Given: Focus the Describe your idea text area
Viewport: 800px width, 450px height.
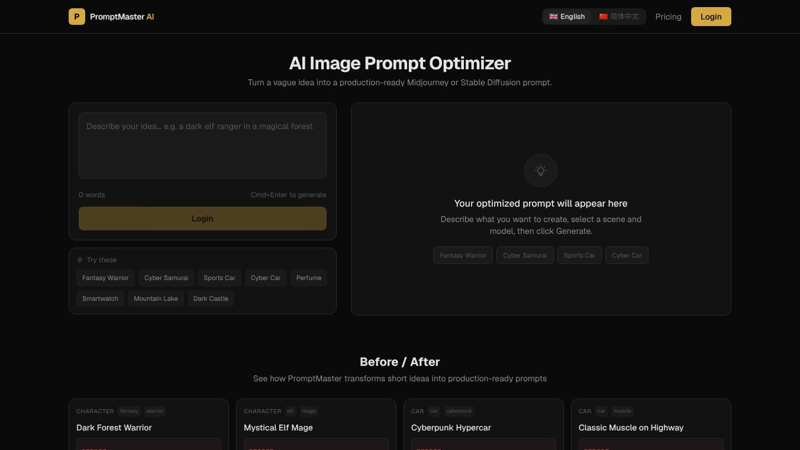Looking at the screenshot, I should [202, 146].
